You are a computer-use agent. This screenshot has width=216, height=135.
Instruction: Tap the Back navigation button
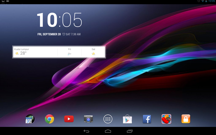click(86, 131)
